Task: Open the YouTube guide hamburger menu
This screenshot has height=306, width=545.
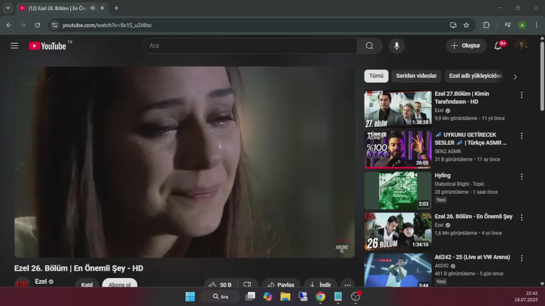Action: pos(14,45)
